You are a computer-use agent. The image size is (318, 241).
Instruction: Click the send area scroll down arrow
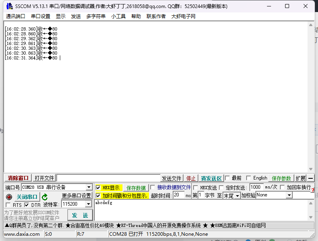pos(310,217)
